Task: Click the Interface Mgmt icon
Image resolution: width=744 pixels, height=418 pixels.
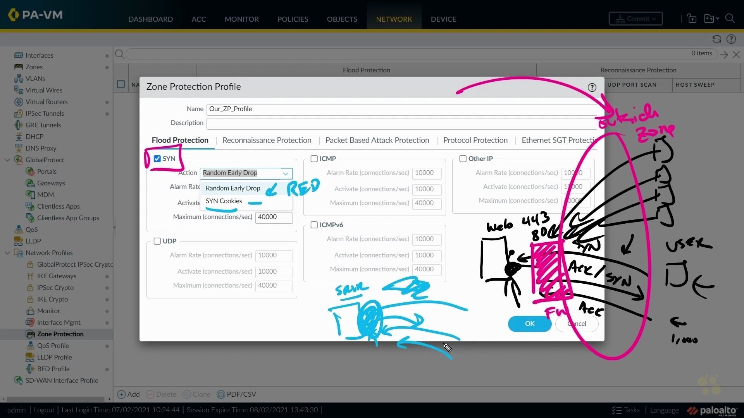Action: (30, 322)
